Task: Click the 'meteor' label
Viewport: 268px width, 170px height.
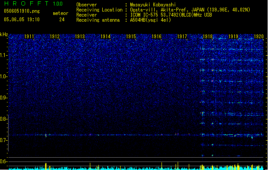Action: point(61,13)
